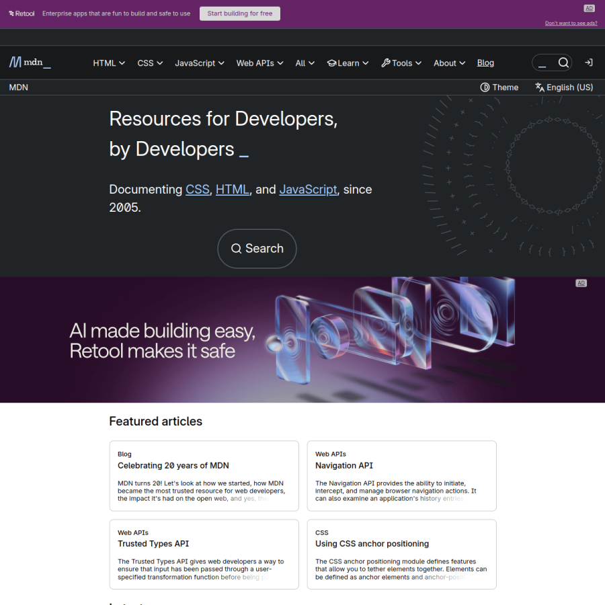Go to the Blog link in the navigation
Screen dimensions: 605x605
tap(485, 63)
